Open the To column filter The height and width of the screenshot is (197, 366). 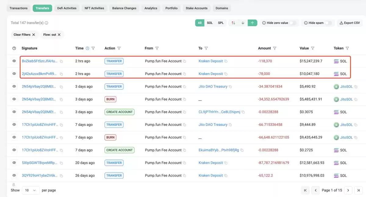pyautogui.click(x=206, y=48)
